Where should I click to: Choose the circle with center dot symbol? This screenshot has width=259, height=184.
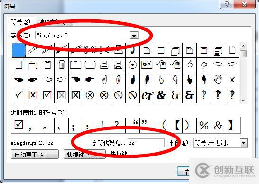(x=132, y=65)
